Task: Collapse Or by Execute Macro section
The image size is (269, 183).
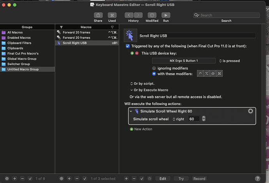Action: [131, 90]
